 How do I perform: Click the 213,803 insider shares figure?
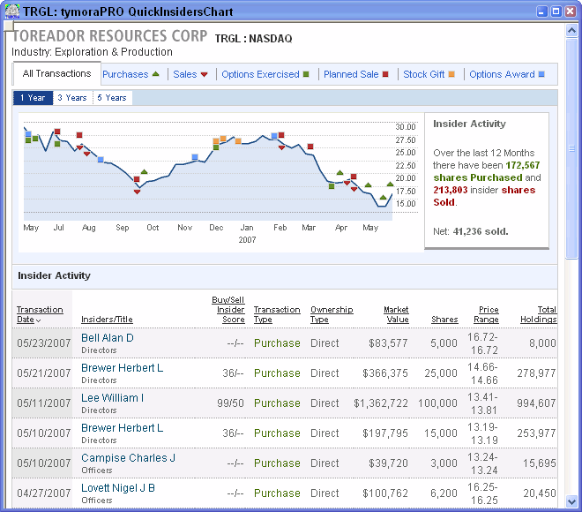pyautogui.click(x=451, y=190)
